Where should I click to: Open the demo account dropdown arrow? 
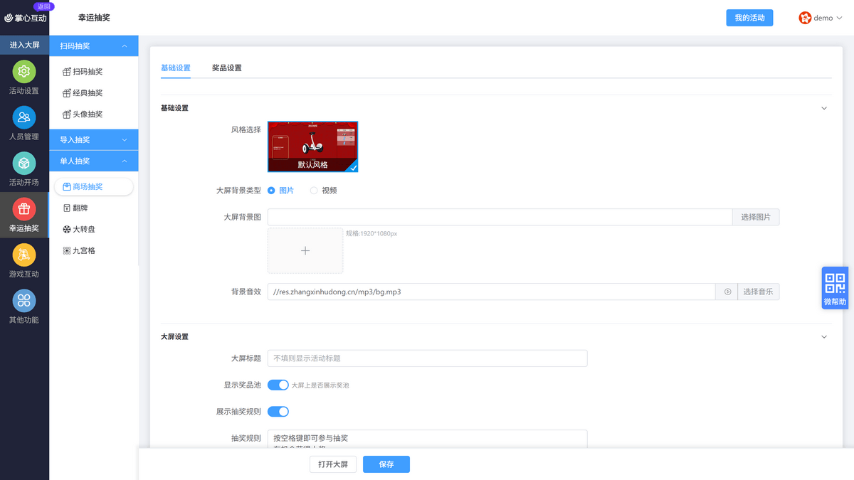pyautogui.click(x=840, y=18)
